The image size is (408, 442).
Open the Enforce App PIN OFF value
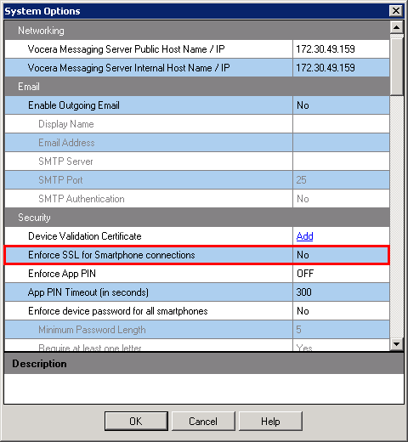(x=341, y=274)
